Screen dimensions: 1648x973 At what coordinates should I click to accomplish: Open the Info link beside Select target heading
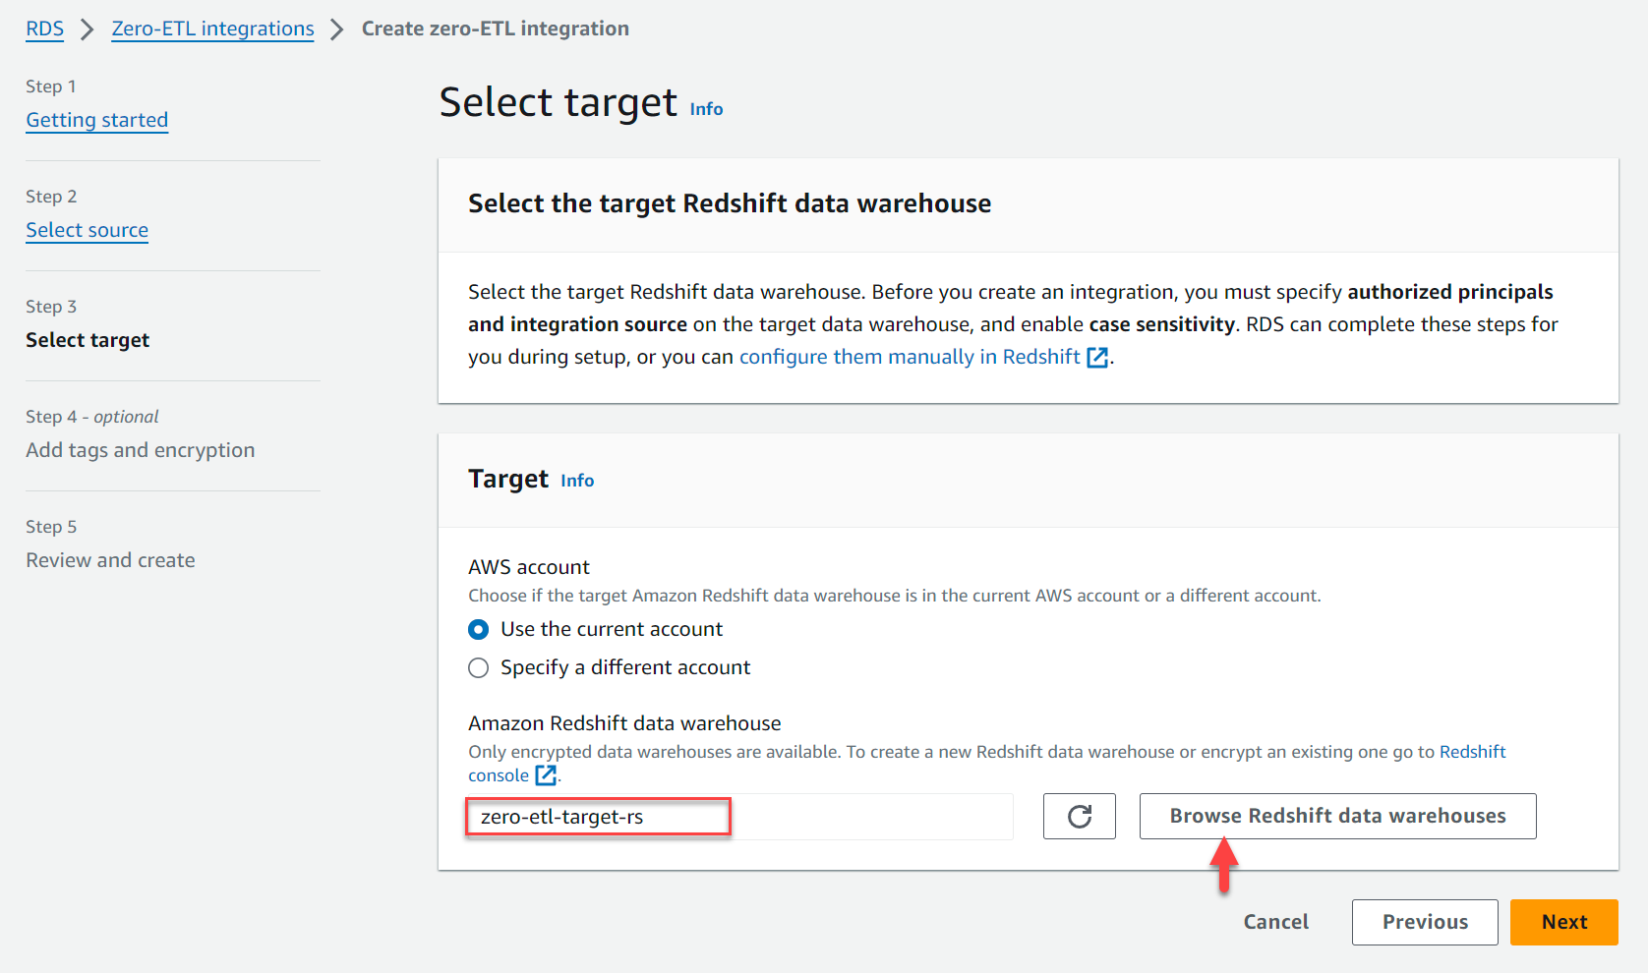click(x=706, y=108)
